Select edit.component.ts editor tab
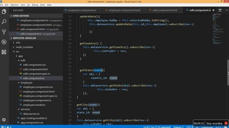229x128 pixels. [200, 10]
